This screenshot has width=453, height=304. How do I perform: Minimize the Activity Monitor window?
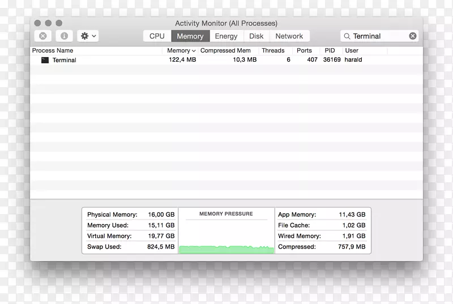pyautogui.click(x=48, y=23)
